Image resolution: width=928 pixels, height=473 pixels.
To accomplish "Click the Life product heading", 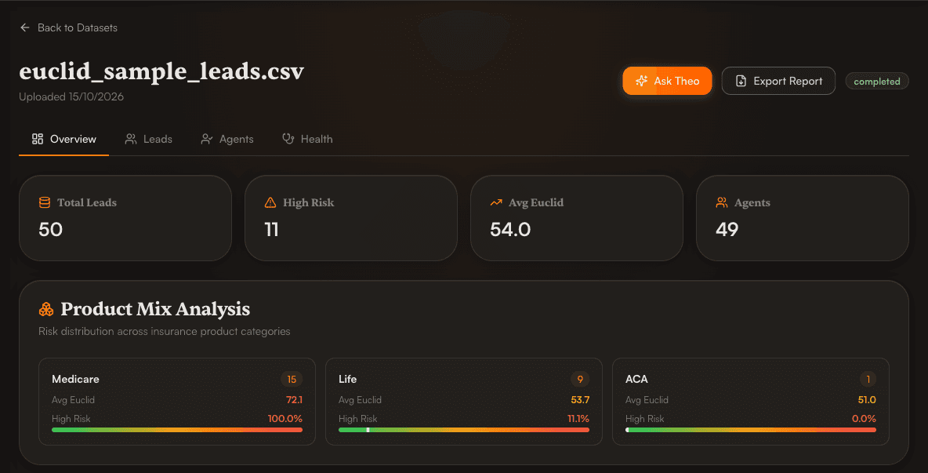I will click(x=347, y=379).
